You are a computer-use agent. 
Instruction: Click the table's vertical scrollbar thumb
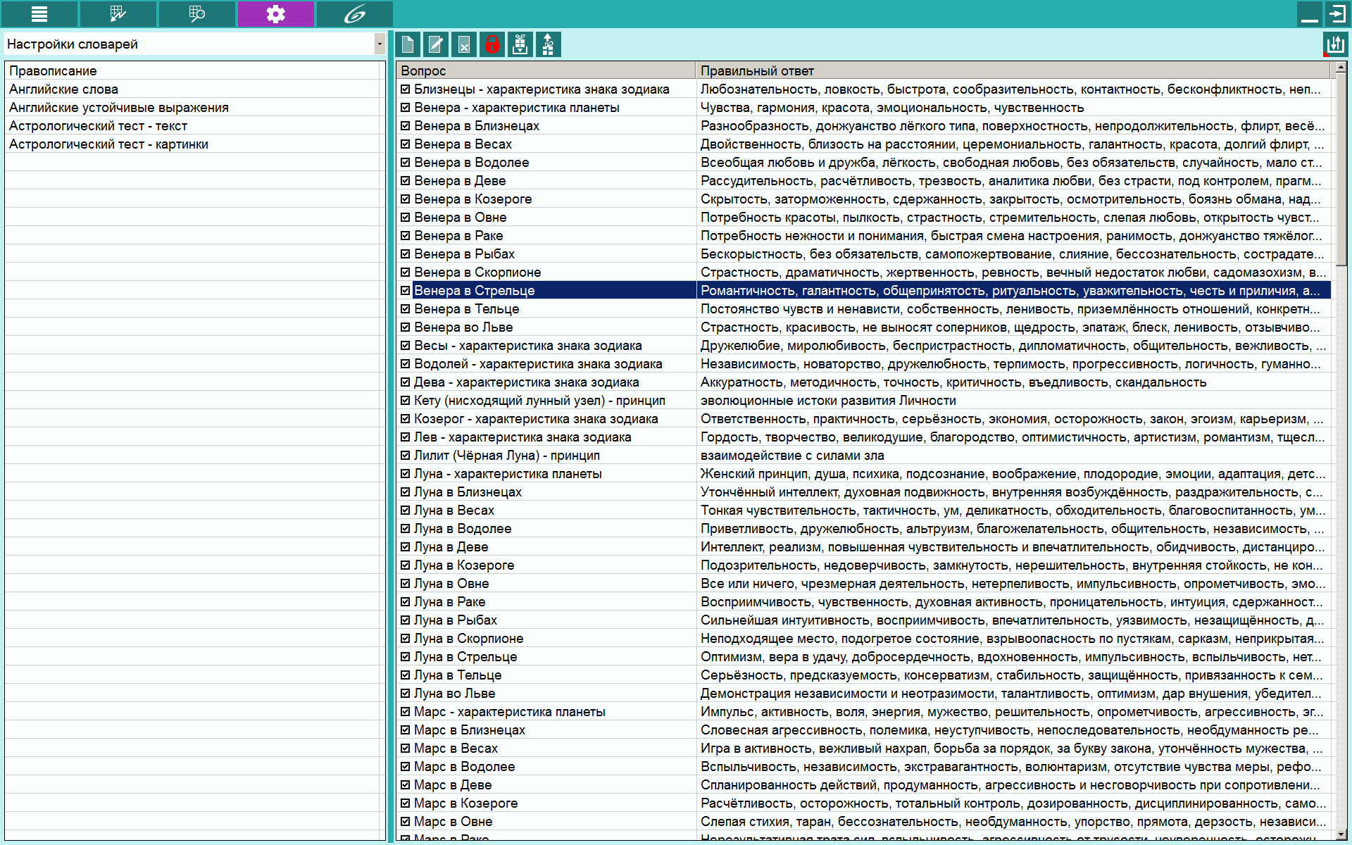[1341, 169]
